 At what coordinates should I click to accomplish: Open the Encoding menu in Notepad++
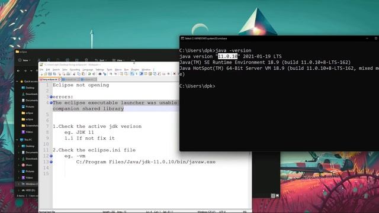point(75,70)
